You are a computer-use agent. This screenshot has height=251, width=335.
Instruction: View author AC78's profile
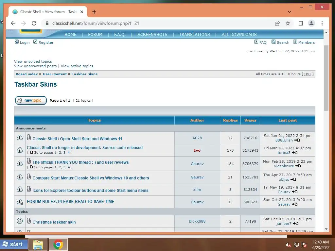click(x=197, y=138)
